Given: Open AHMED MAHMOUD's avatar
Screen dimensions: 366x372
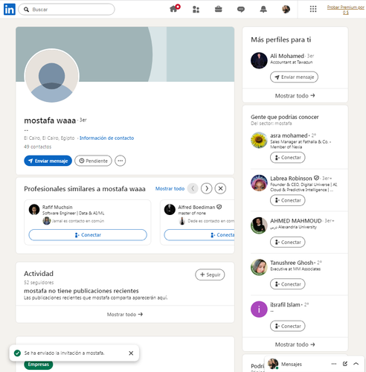Looking at the screenshot, I should point(259,225).
